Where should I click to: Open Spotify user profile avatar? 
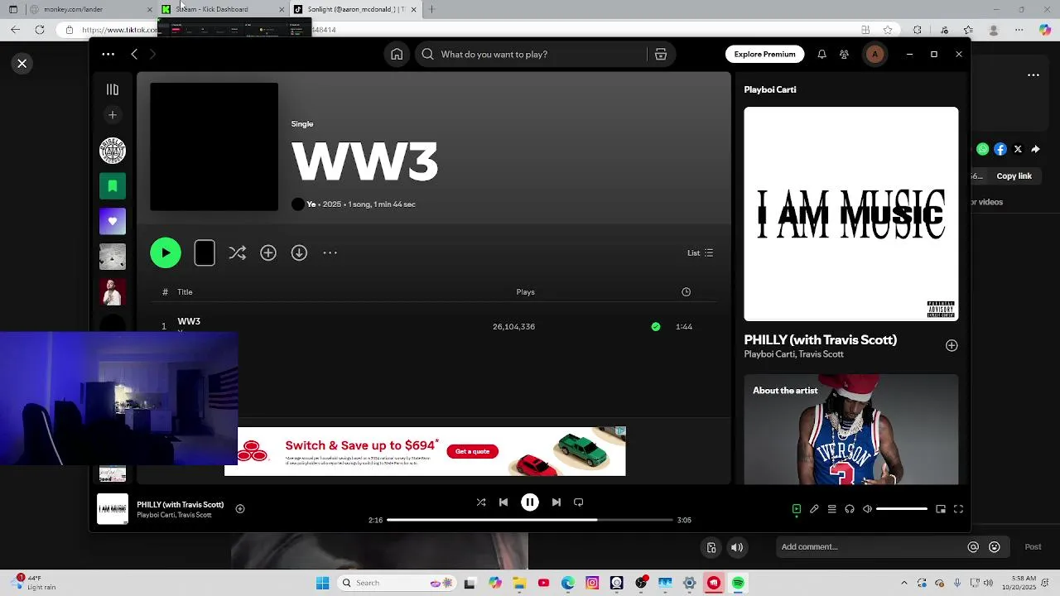pyautogui.click(x=874, y=55)
